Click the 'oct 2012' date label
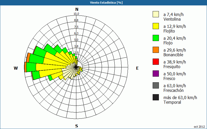Image resolution: width=207 pixels, height=129 pixels. click(x=199, y=127)
